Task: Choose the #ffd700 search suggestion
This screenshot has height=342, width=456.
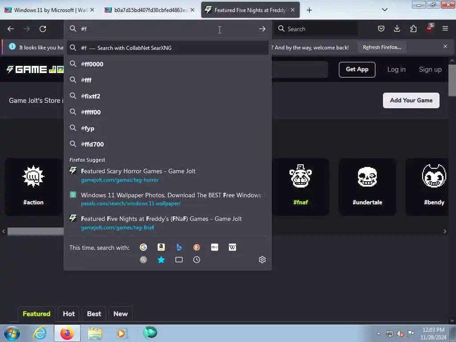Action: pyautogui.click(x=167, y=144)
